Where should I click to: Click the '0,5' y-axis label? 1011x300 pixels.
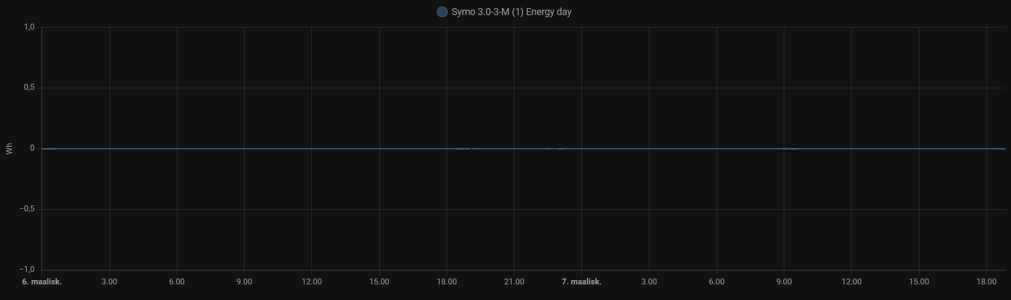click(29, 88)
